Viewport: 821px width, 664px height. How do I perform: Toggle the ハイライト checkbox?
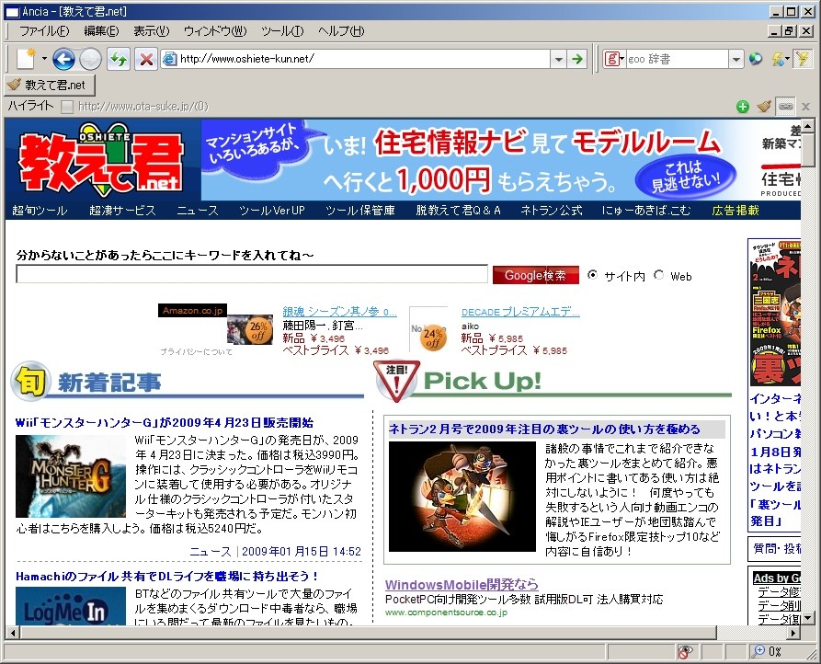(x=66, y=107)
